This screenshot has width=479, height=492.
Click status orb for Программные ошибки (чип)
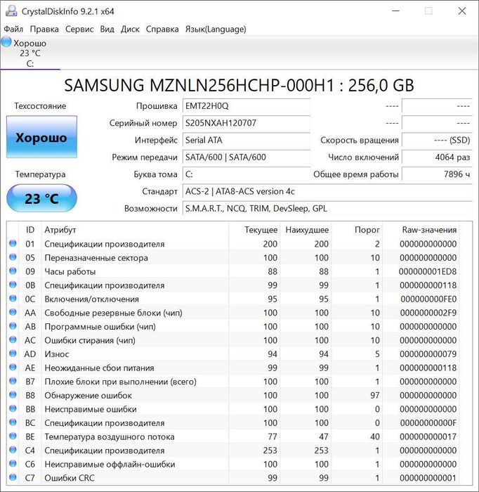[13, 326]
